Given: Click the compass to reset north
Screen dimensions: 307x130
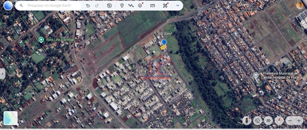Looking at the screenshot, I should pyautogui.click(x=279, y=120).
